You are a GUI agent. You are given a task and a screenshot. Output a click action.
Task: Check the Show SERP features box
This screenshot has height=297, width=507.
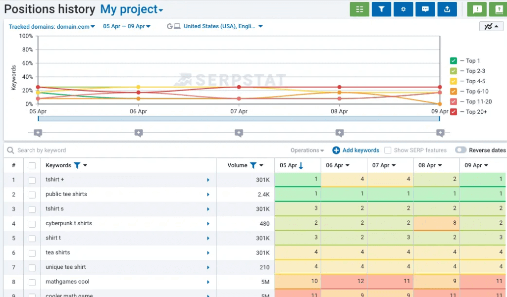[388, 150]
